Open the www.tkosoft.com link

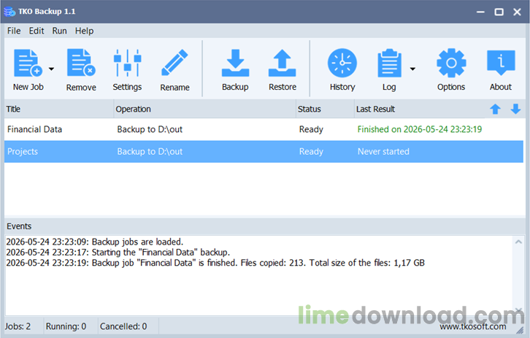[x=473, y=326]
